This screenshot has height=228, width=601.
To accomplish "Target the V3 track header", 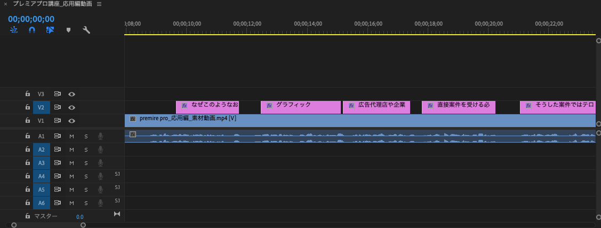I will (x=41, y=93).
